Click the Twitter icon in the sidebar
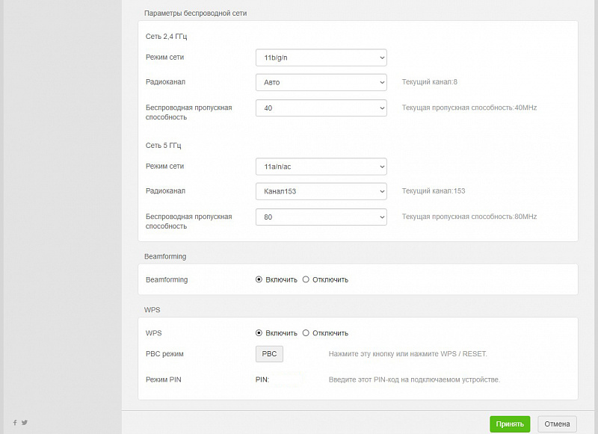 [25, 423]
